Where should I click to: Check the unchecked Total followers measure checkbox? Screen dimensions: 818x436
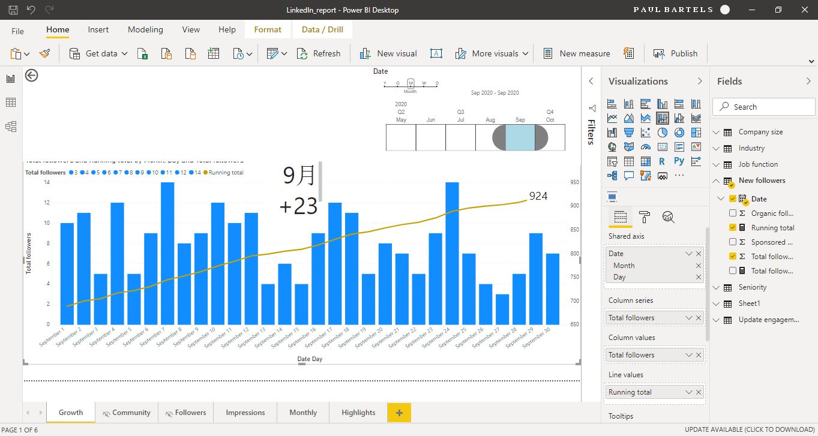pyautogui.click(x=733, y=270)
